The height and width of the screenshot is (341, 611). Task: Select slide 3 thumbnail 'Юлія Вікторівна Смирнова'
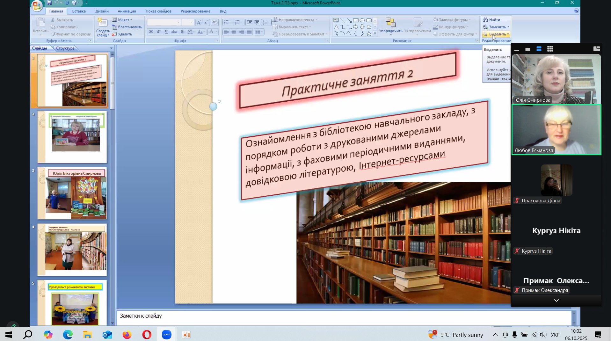coord(72,193)
